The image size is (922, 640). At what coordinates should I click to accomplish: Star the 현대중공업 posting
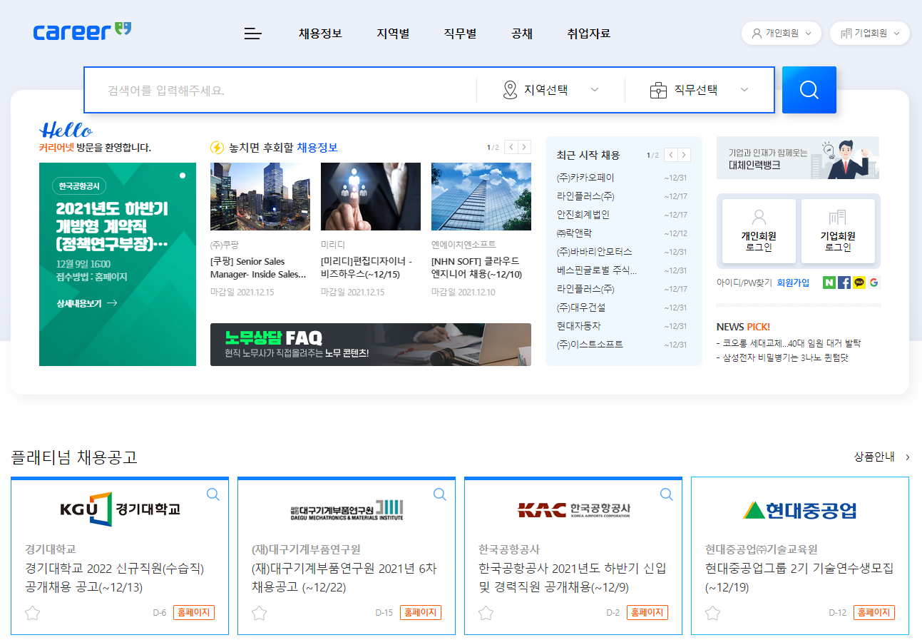712,613
